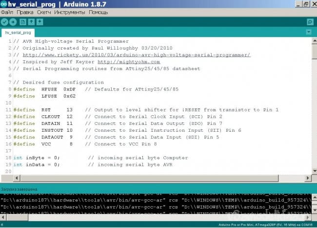Select the hv_serial_prog sketch tab
The height and width of the screenshot is (228, 317).
pos(18,33)
